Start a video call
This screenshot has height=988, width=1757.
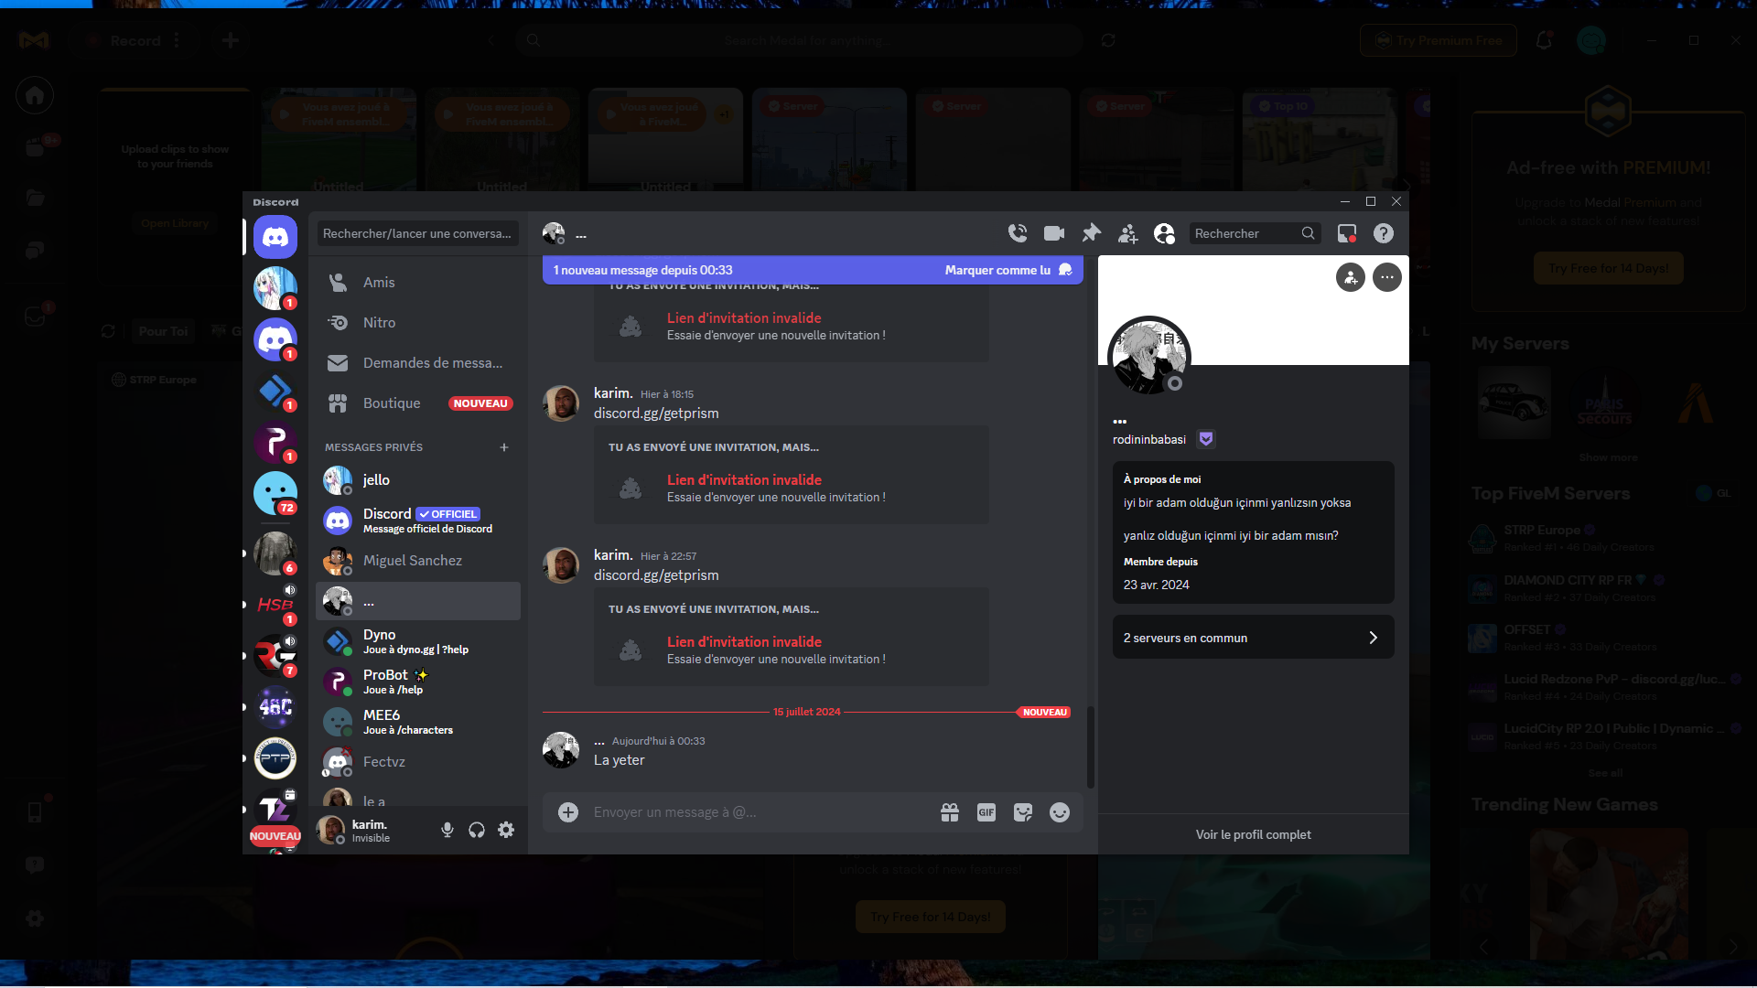pos(1054,233)
